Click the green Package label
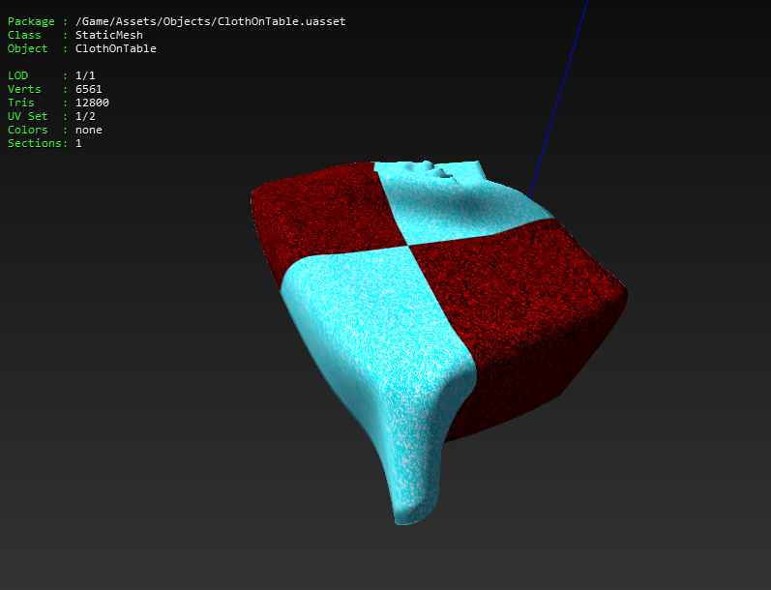Image resolution: width=771 pixels, height=590 pixels. coord(31,21)
